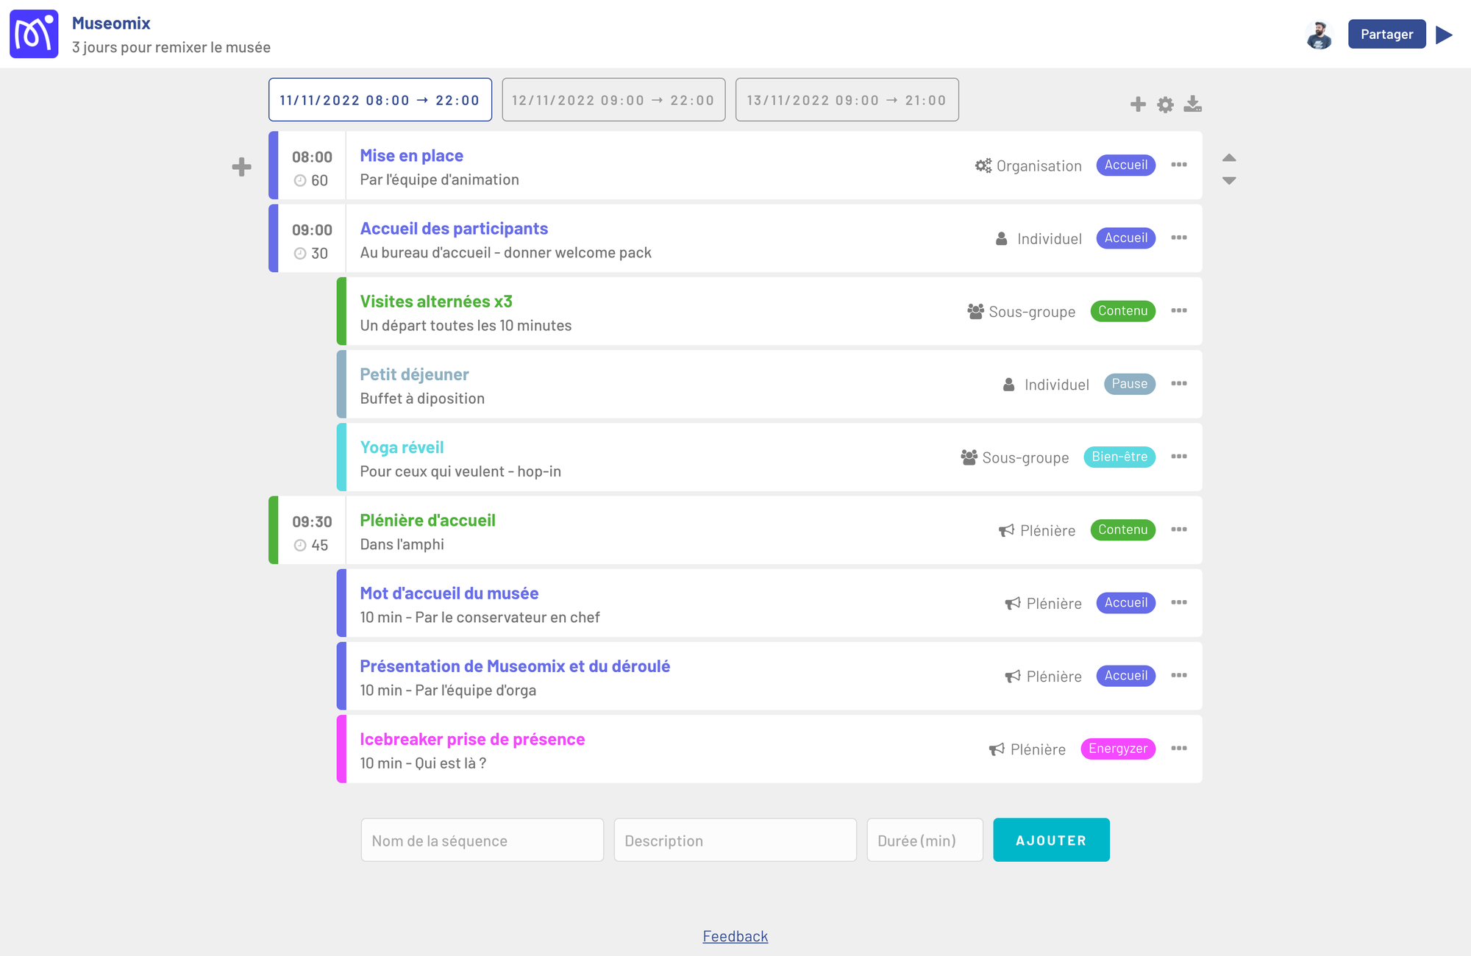Screen dimensions: 1471x956
Task: Switch to the 12/11/2022 day tab
Action: point(613,100)
